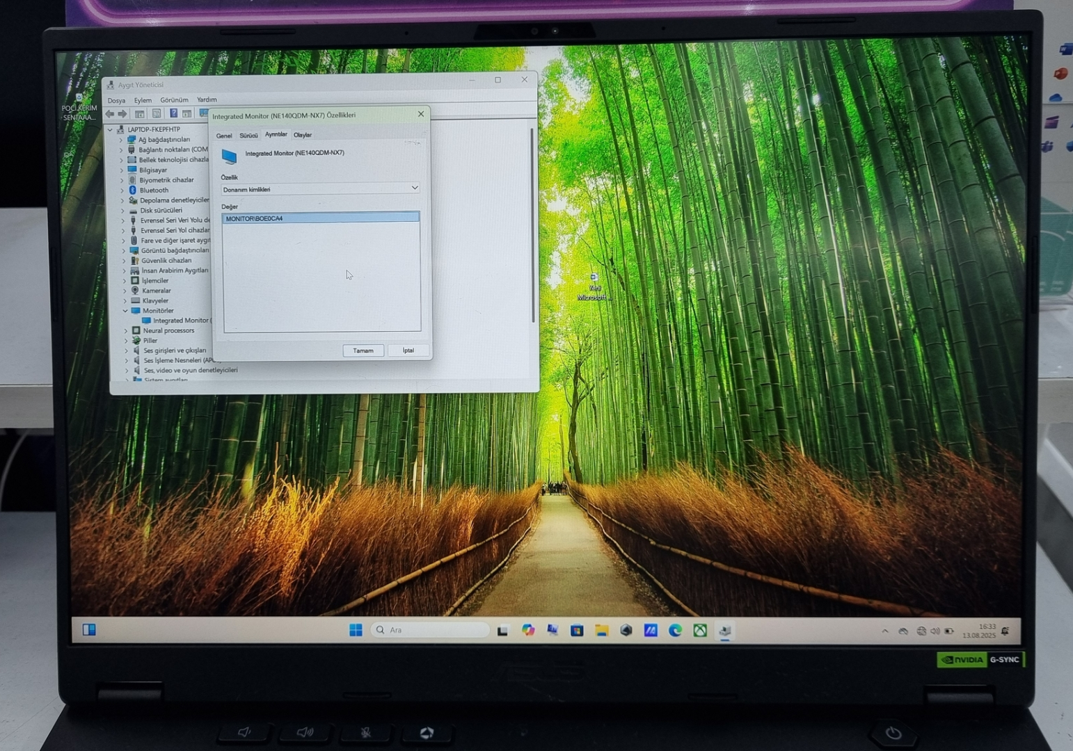Click the Piller battery icon
The height and width of the screenshot is (751, 1073).
pos(136,340)
